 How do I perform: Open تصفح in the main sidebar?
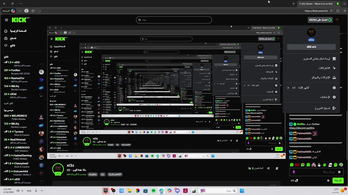[10, 38]
